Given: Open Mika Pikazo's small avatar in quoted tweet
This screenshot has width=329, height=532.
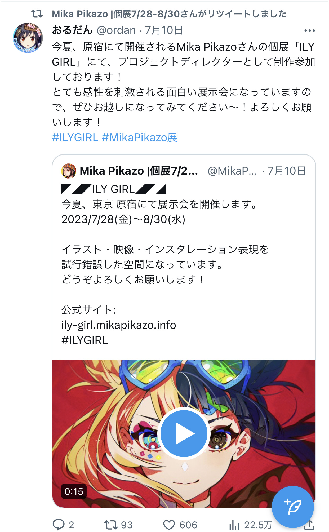Looking at the screenshot, I should tap(69, 171).
